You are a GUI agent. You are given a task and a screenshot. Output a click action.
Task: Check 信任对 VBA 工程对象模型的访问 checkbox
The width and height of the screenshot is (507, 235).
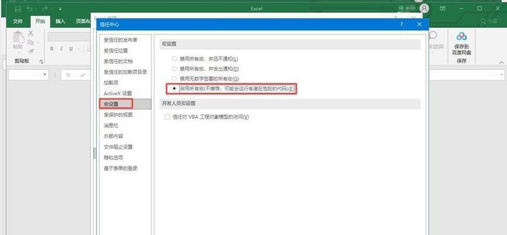click(x=167, y=117)
